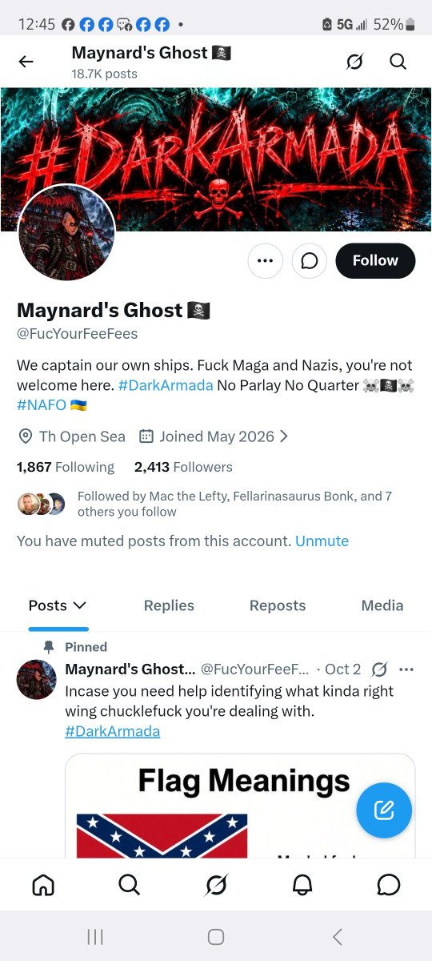Open the three-dot more options button
Viewport: 432px width, 961px height.
coord(266,260)
